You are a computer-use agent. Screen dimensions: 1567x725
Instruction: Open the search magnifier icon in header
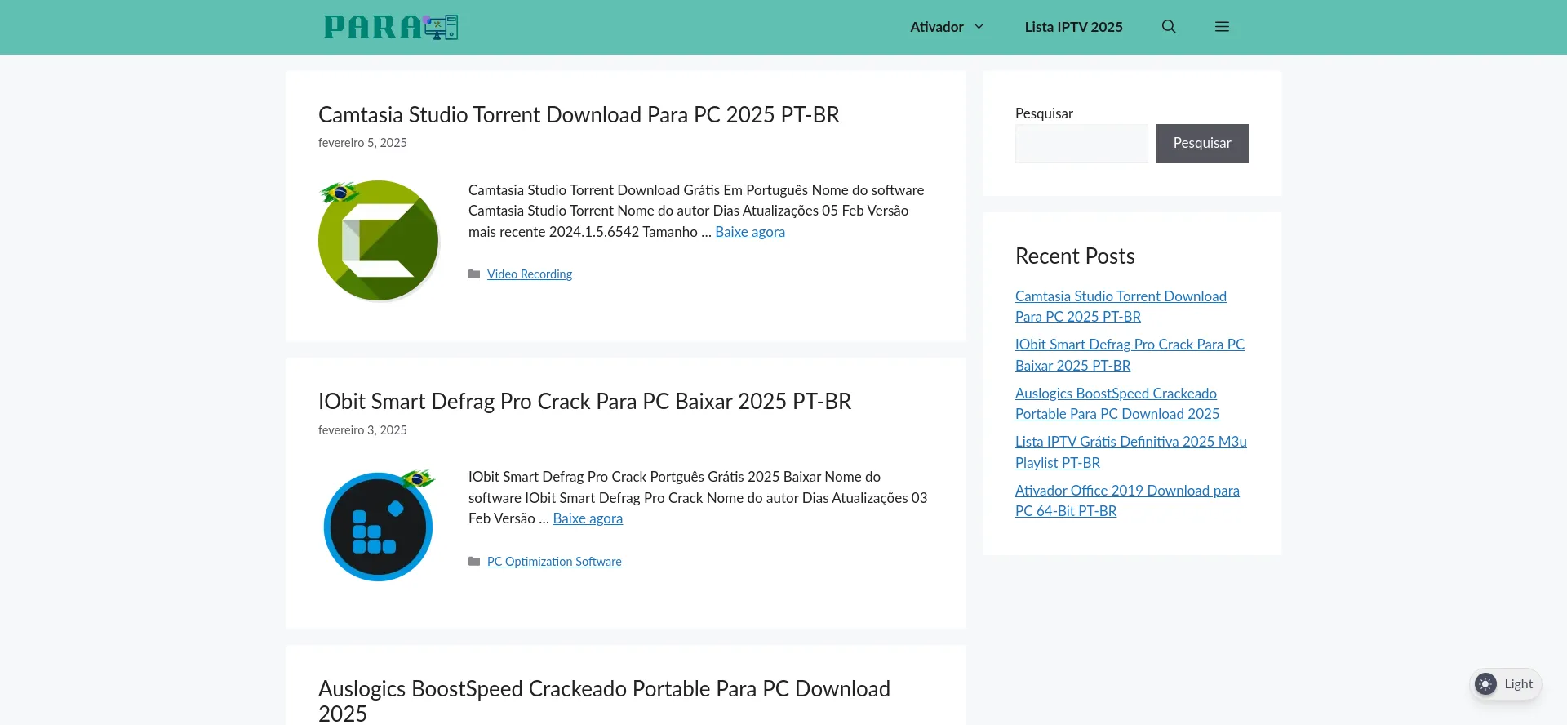click(x=1169, y=27)
